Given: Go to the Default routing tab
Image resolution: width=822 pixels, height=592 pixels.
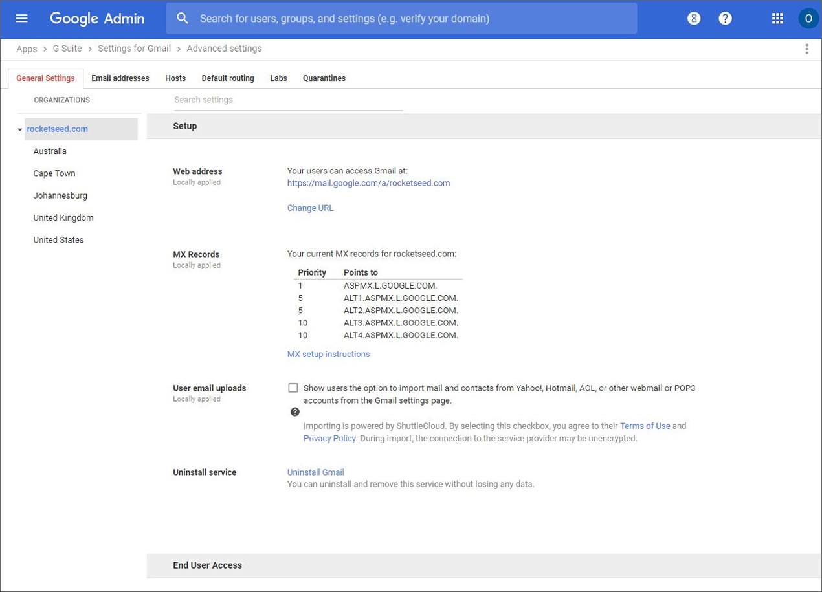Looking at the screenshot, I should coord(227,78).
